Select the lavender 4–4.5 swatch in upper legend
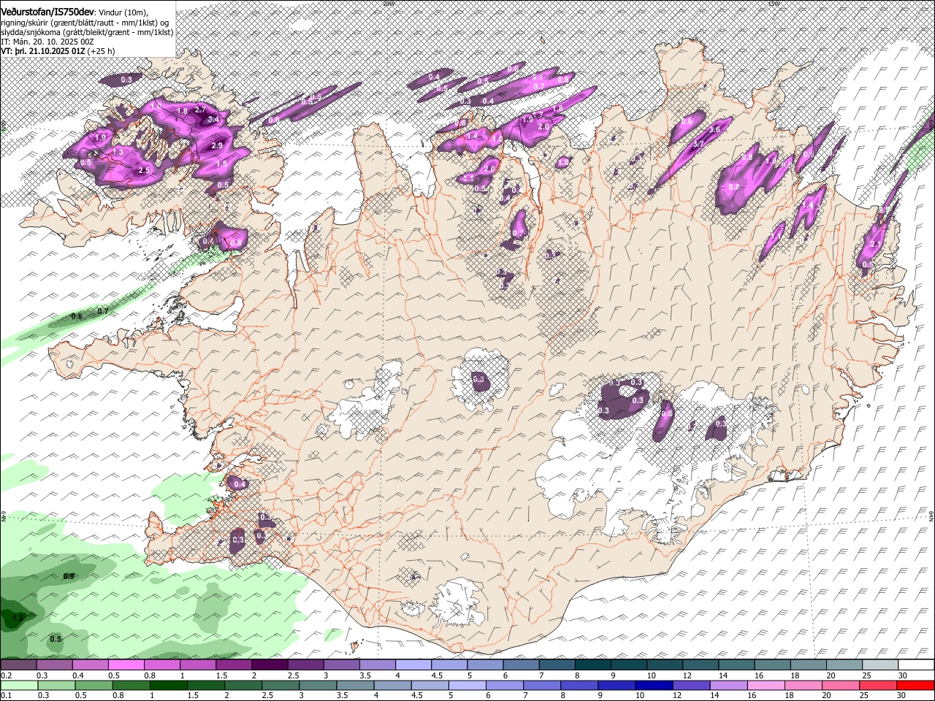Image resolution: width=935 pixels, height=701 pixels. pos(412,664)
